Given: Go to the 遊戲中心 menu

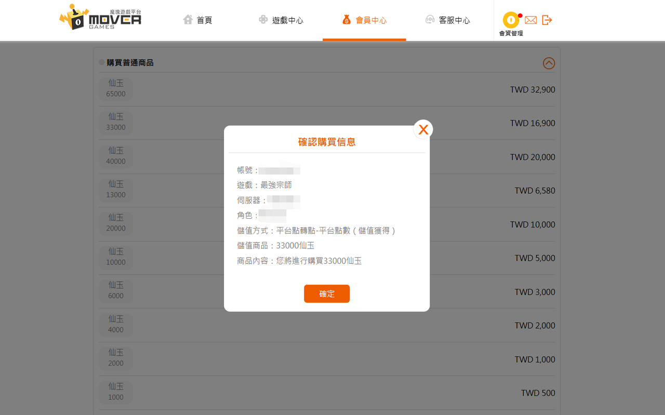Looking at the screenshot, I should 287,20.
